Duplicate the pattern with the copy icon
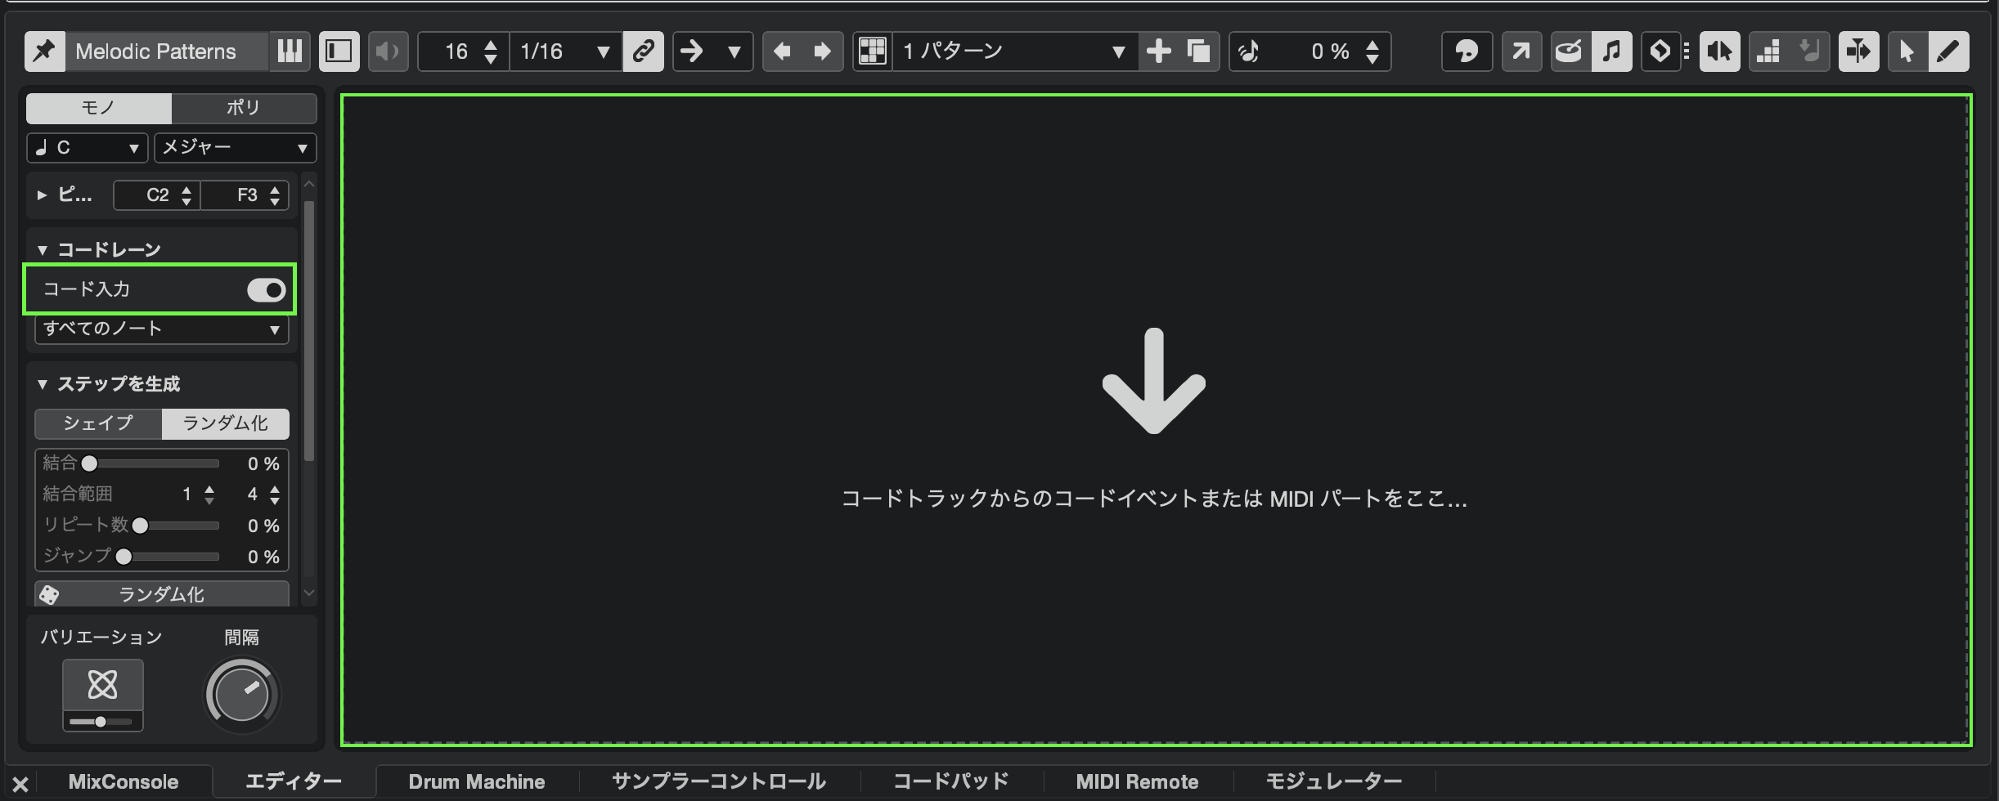1999x801 pixels. click(x=1198, y=51)
